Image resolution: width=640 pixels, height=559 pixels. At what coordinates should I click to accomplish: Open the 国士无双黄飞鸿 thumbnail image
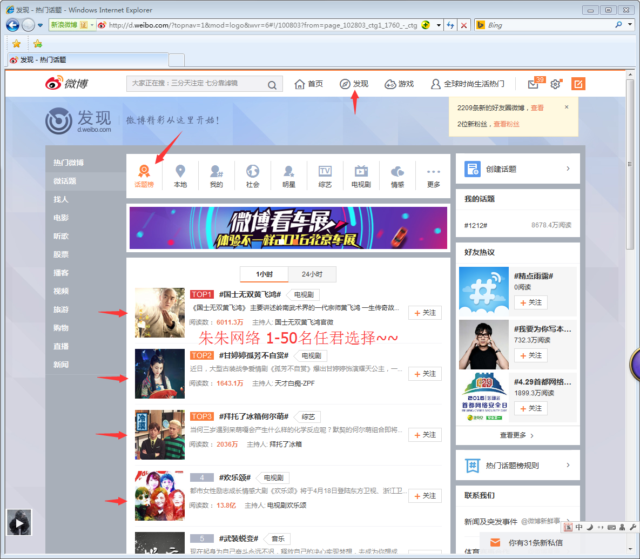tap(159, 313)
